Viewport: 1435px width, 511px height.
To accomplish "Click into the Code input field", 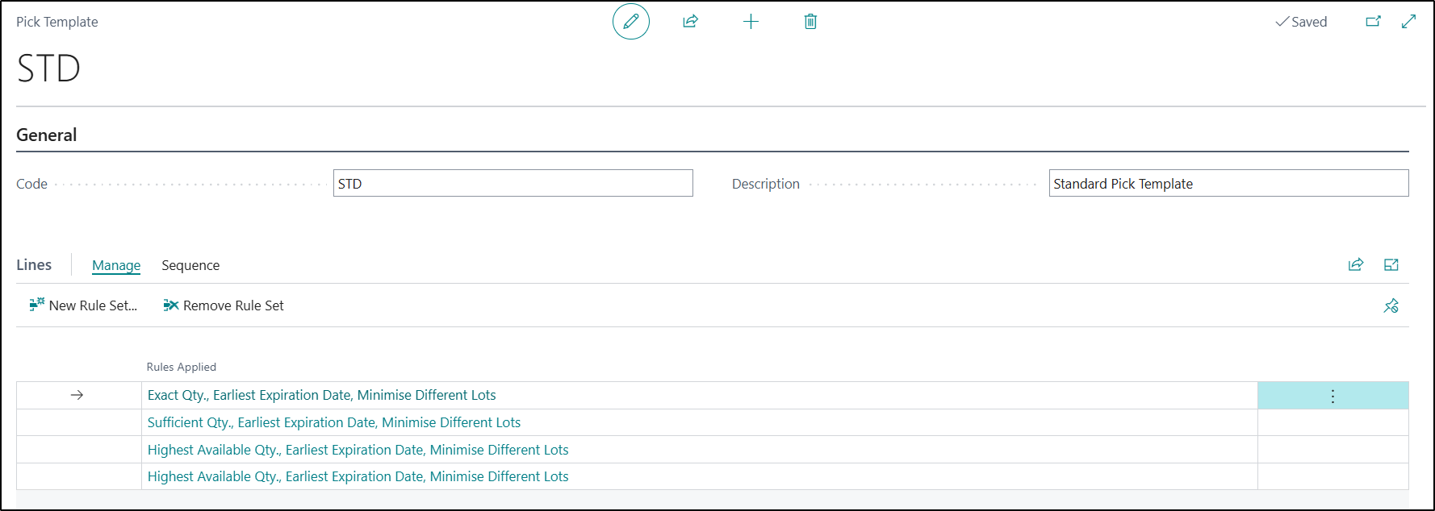I will tap(512, 184).
